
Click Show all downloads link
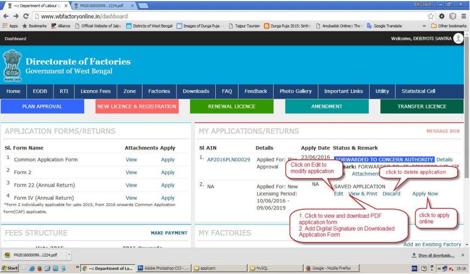436,256
